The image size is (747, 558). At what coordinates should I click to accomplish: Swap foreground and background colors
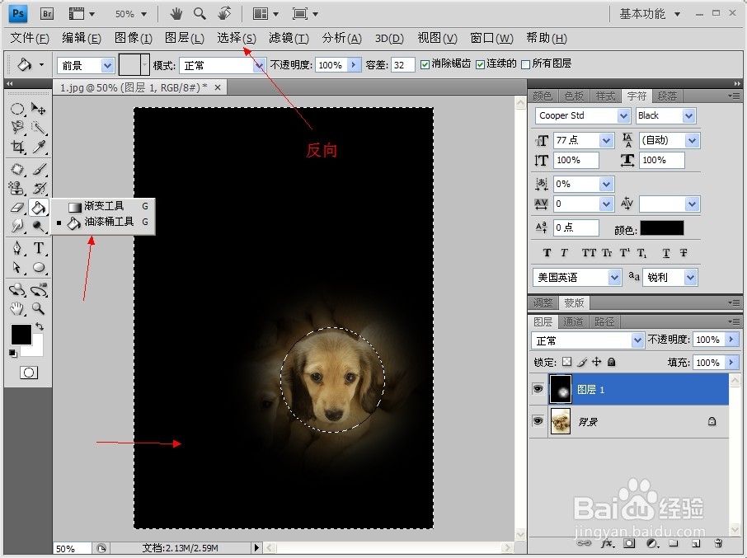coord(40,326)
